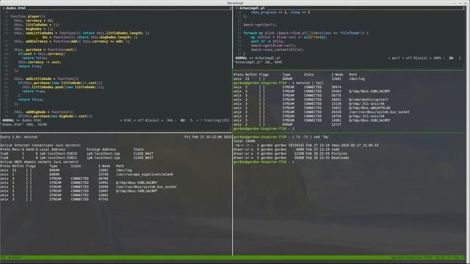
Task: Click the Terminal window title bar
Action: click(235, 3)
